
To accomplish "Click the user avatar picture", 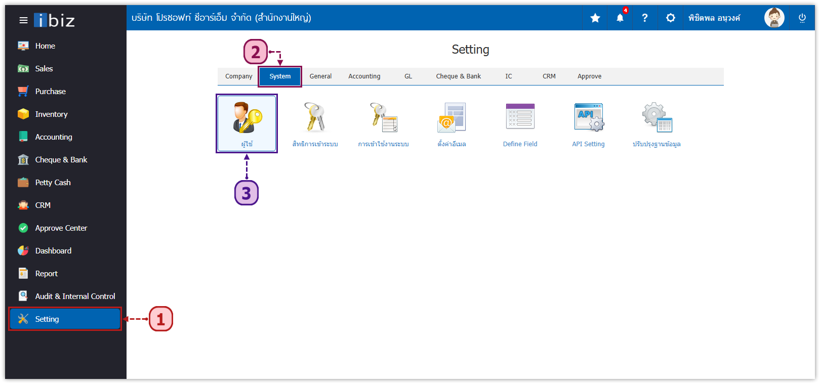I will point(774,18).
